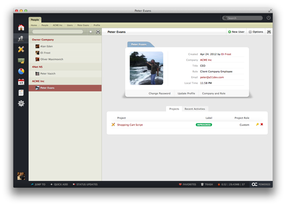Click the power logout icon
This screenshot has height=206, width=286.
(269, 18)
